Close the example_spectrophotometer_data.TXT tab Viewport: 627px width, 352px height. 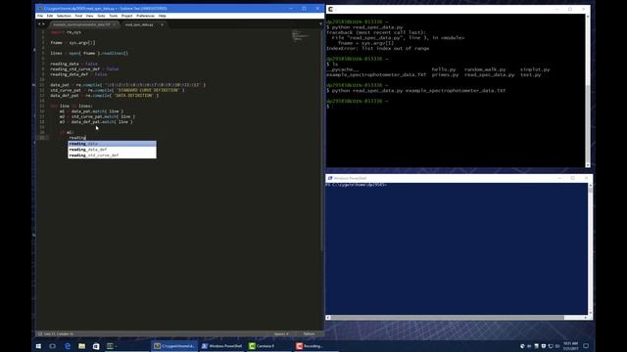[x=114, y=24]
